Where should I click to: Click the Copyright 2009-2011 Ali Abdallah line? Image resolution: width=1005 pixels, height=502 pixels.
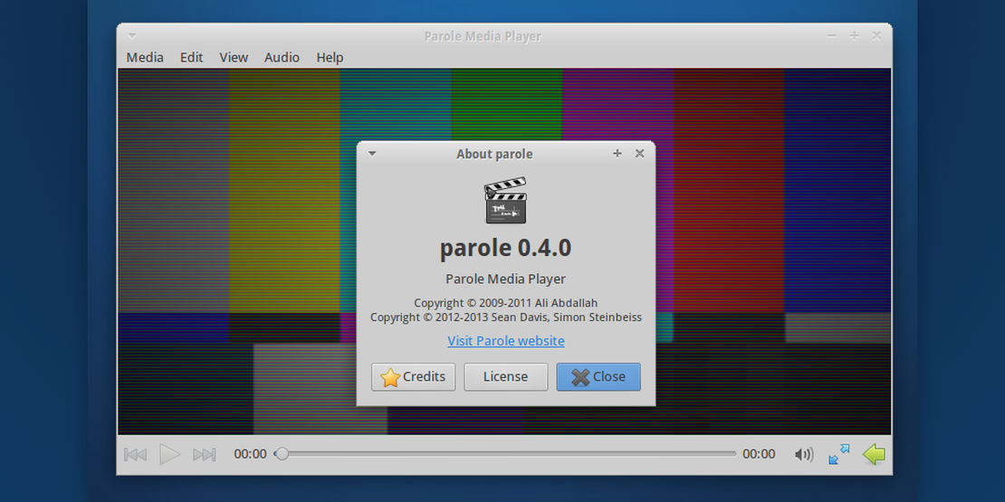coord(506,303)
